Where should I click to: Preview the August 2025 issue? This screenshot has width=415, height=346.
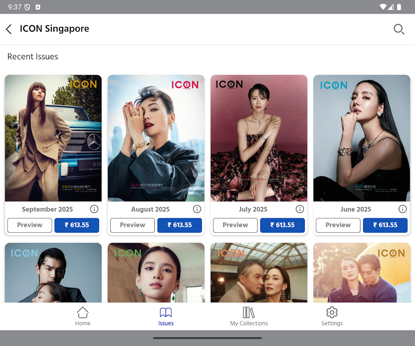click(132, 225)
